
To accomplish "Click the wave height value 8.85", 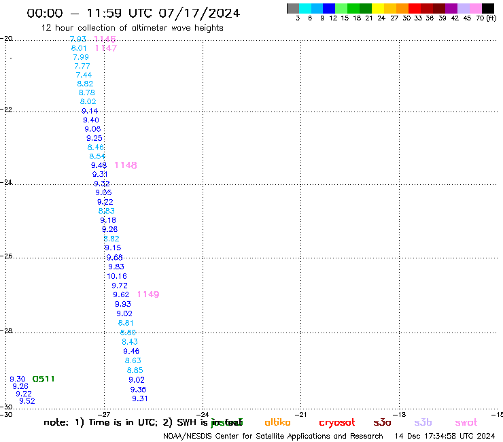I will 135,370.
